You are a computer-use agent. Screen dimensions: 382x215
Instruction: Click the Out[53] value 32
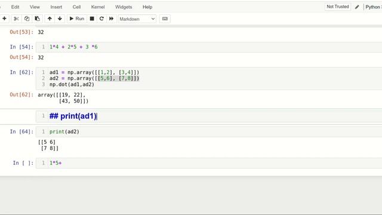coord(41,32)
